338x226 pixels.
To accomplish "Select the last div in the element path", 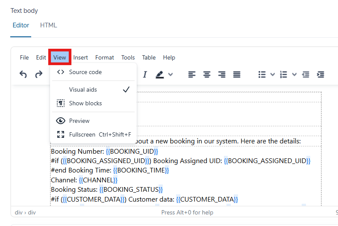I will 32,212.
